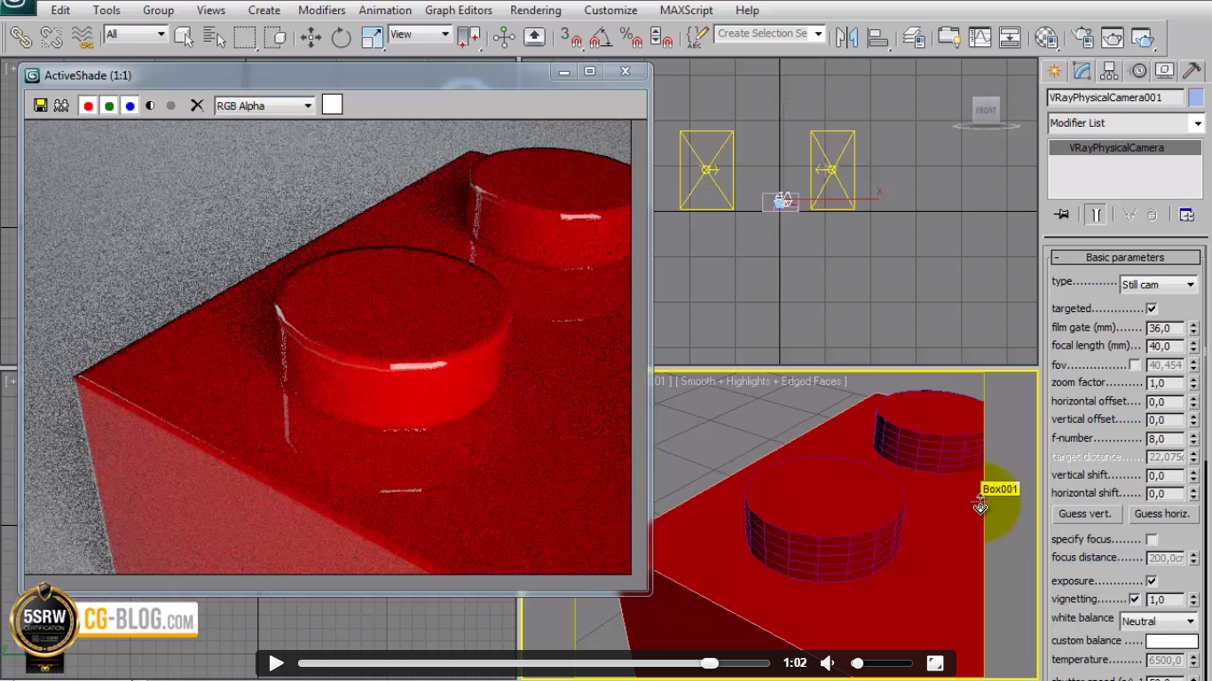The width and height of the screenshot is (1212, 681).
Task: Save the ActiveShade image
Action: tap(40, 106)
